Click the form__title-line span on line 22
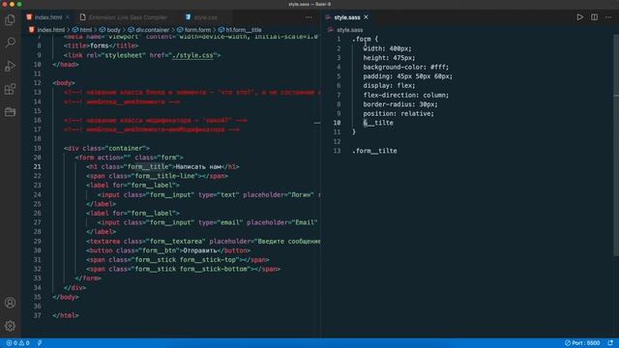The height and width of the screenshot is (348, 619). tap(157, 176)
